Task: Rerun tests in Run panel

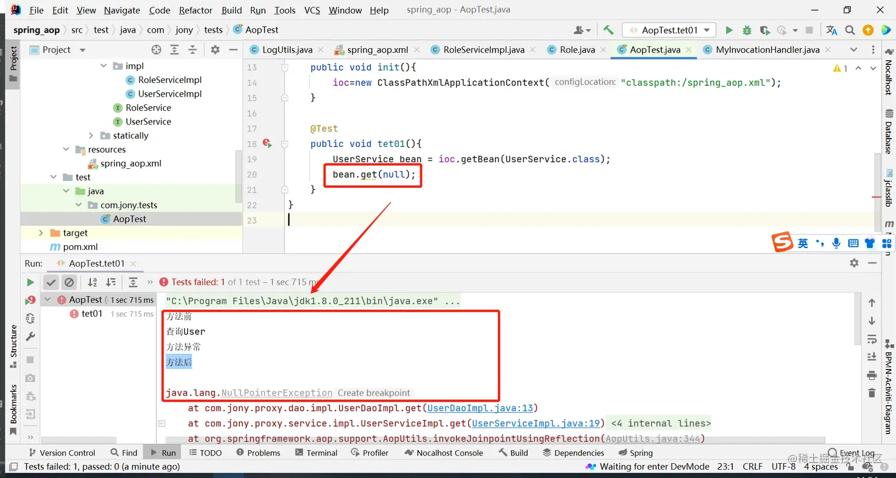Action: tap(30, 283)
